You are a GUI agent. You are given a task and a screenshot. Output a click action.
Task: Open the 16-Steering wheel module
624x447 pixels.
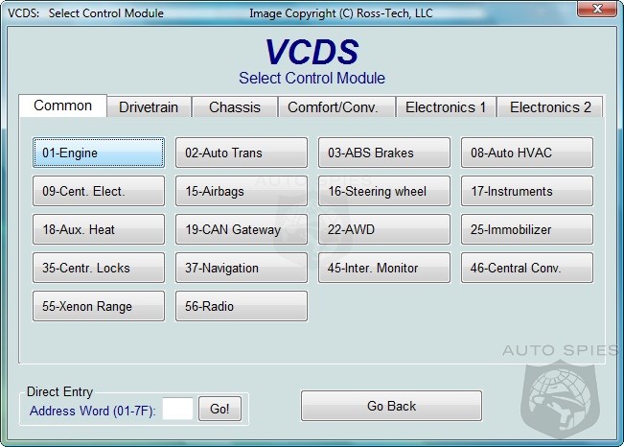(383, 191)
